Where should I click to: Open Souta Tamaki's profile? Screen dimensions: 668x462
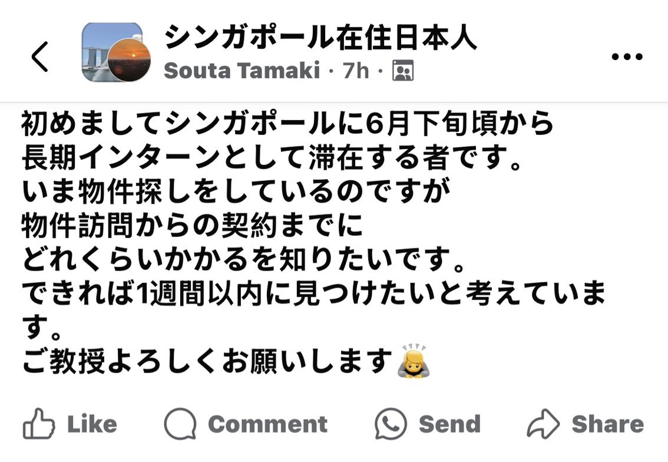pyautogui.click(x=242, y=71)
